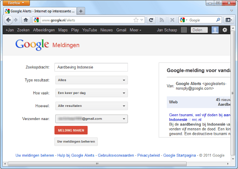238x169 pixels.
Task: Go back with the browser back arrow
Action: coord(8,20)
